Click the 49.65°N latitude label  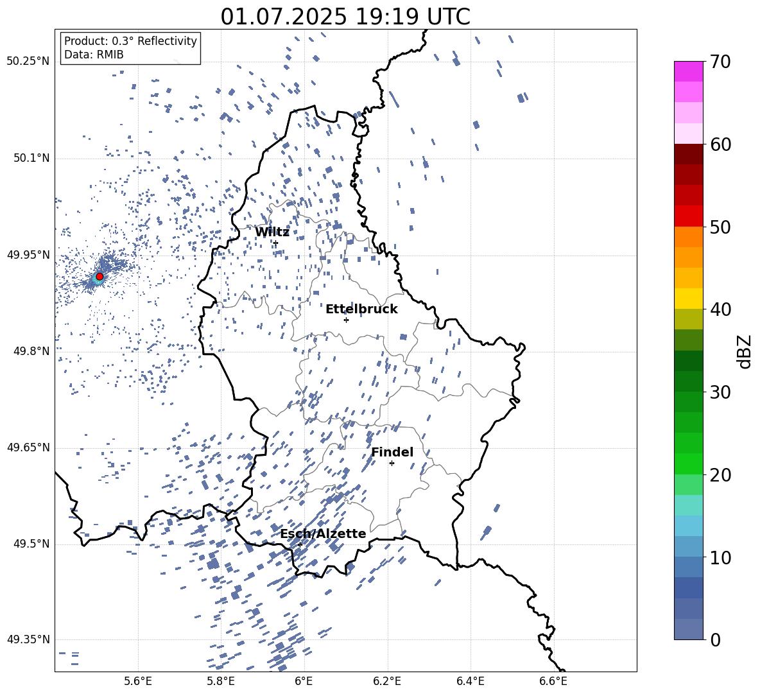(28, 447)
